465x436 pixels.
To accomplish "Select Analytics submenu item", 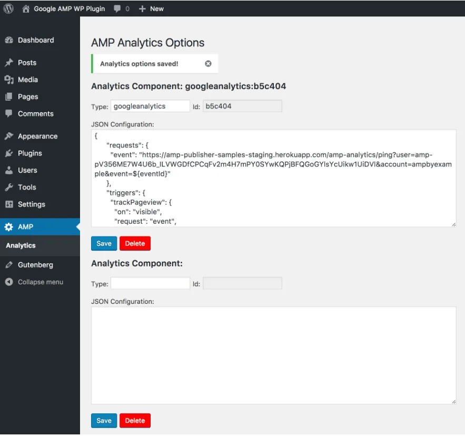I will pyautogui.click(x=21, y=245).
